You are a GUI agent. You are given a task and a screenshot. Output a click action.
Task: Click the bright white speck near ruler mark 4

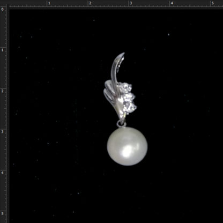tap(168, 34)
